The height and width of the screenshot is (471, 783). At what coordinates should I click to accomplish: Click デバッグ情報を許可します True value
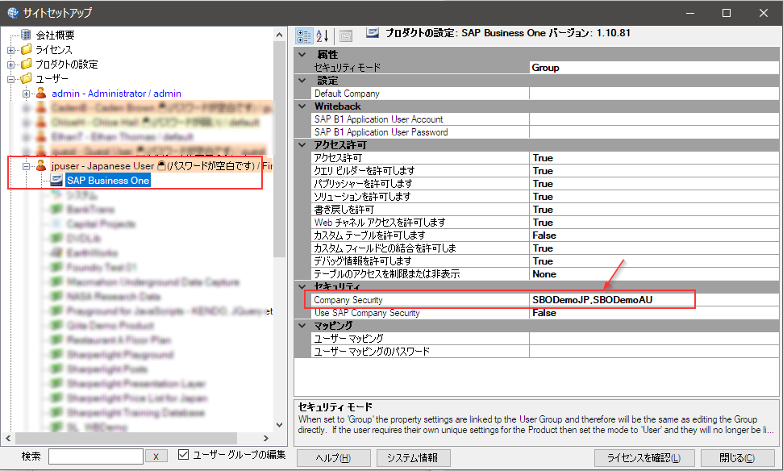654,261
